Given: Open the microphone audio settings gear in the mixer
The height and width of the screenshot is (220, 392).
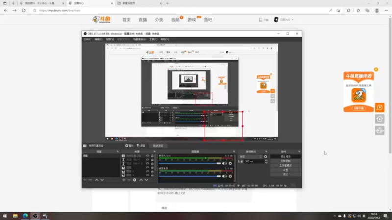Looking at the screenshot, I should tap(230, 163).
